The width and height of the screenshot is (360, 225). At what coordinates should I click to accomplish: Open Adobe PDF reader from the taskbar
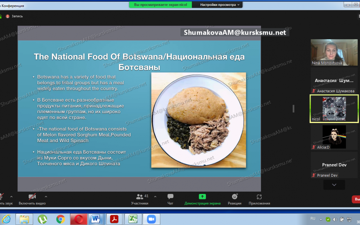point(115,219)
